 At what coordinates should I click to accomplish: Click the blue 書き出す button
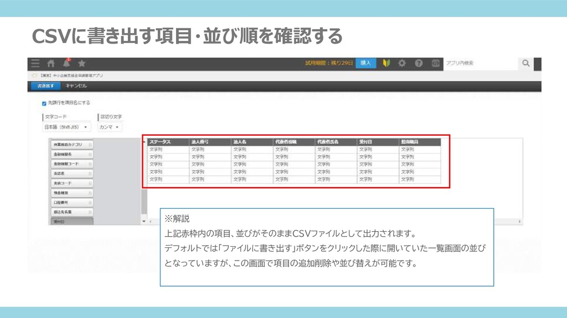tap(45, 86)
